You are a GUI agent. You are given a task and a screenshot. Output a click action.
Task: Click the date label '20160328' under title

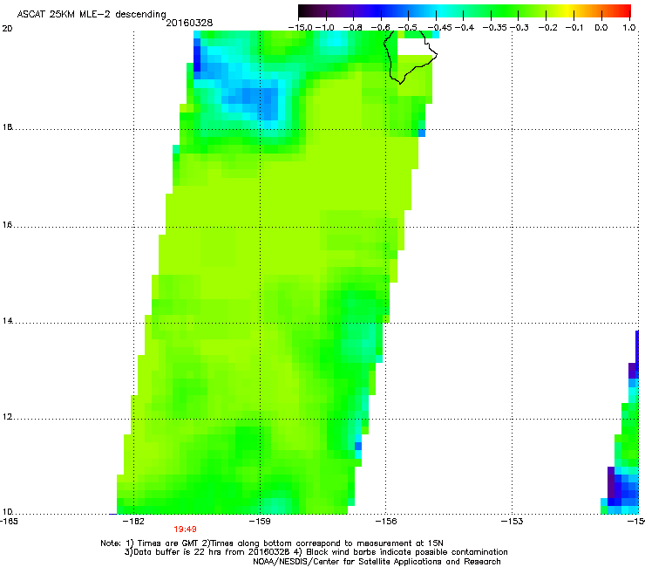[x=189, y=23]
